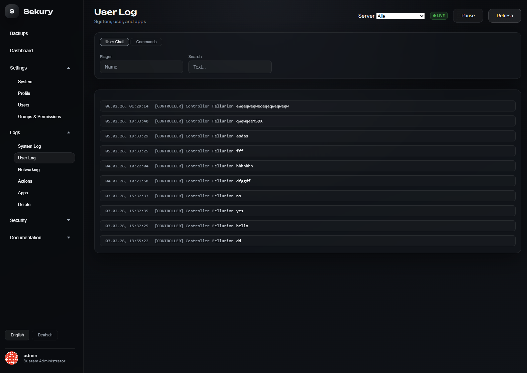Switch to the Commands tab

(x=146, y=42)
